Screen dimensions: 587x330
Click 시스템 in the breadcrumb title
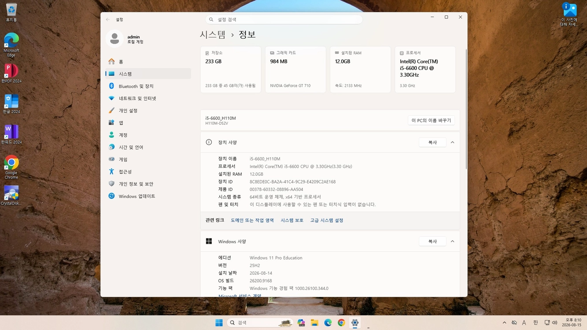[213, 34]
